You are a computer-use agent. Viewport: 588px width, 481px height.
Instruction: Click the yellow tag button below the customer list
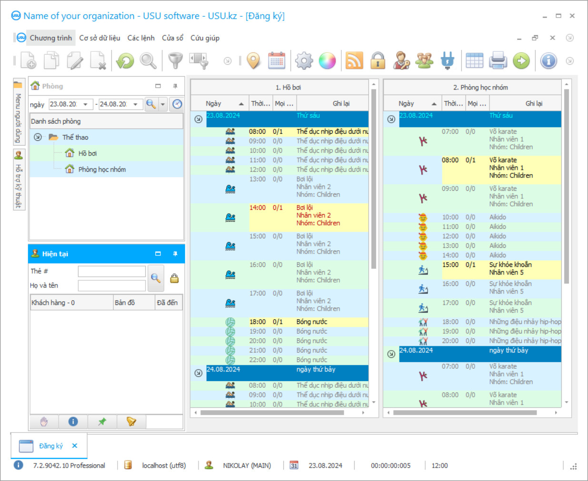(131, 422)
